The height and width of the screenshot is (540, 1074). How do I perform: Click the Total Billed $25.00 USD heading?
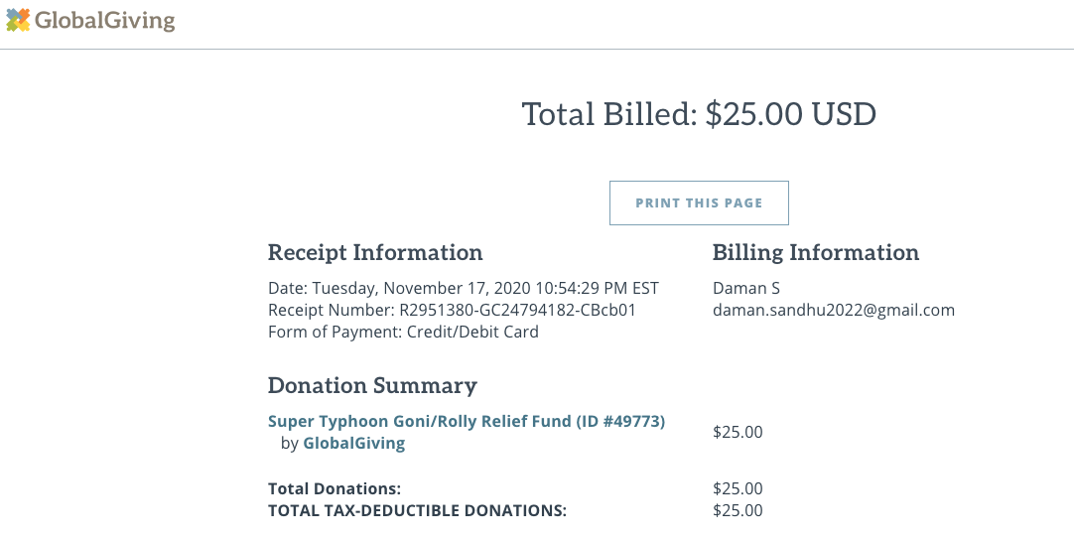[x=699, y=114]
